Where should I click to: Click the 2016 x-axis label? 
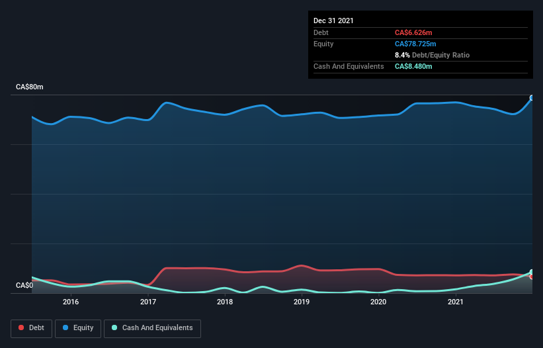pyautogui.click(x=71, y=302)
